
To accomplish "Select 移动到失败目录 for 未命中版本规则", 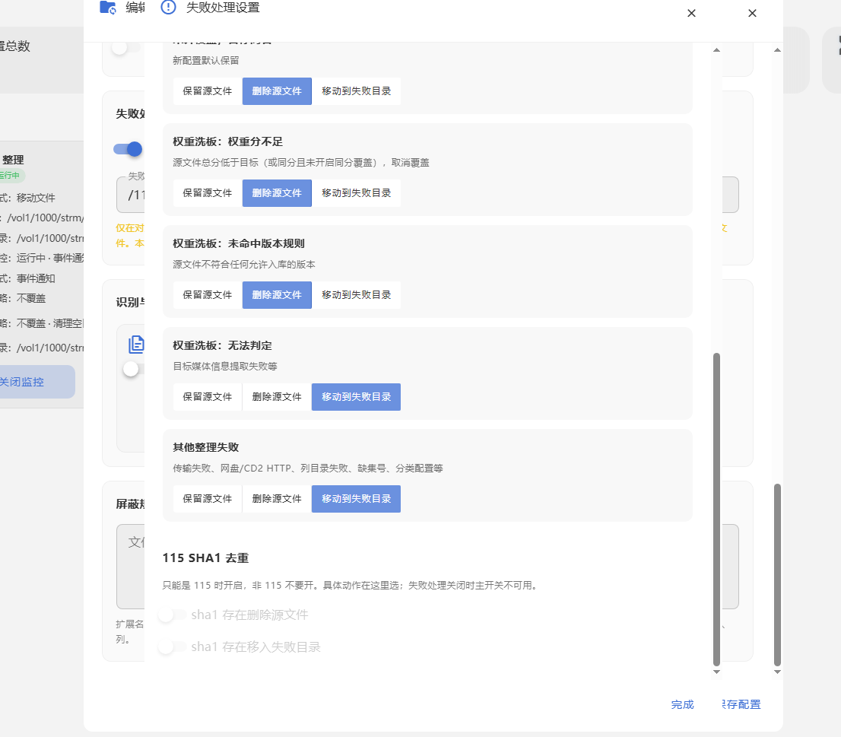I will pos(356,295).
